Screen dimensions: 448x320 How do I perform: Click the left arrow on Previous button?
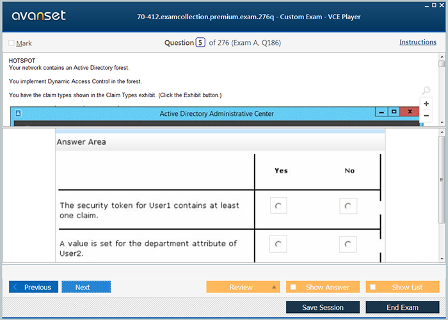pyautogui.click(x=15, y=287)
